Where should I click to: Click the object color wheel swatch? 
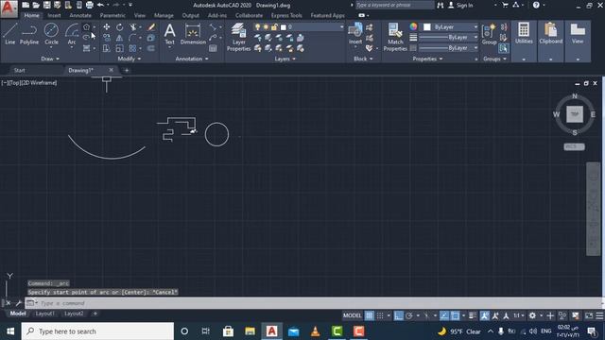click(x=413, y=26)
